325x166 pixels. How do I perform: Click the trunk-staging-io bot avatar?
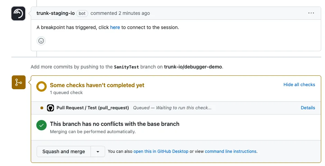(18, 13)
